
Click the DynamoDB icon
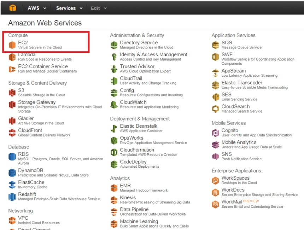point(12,173)
